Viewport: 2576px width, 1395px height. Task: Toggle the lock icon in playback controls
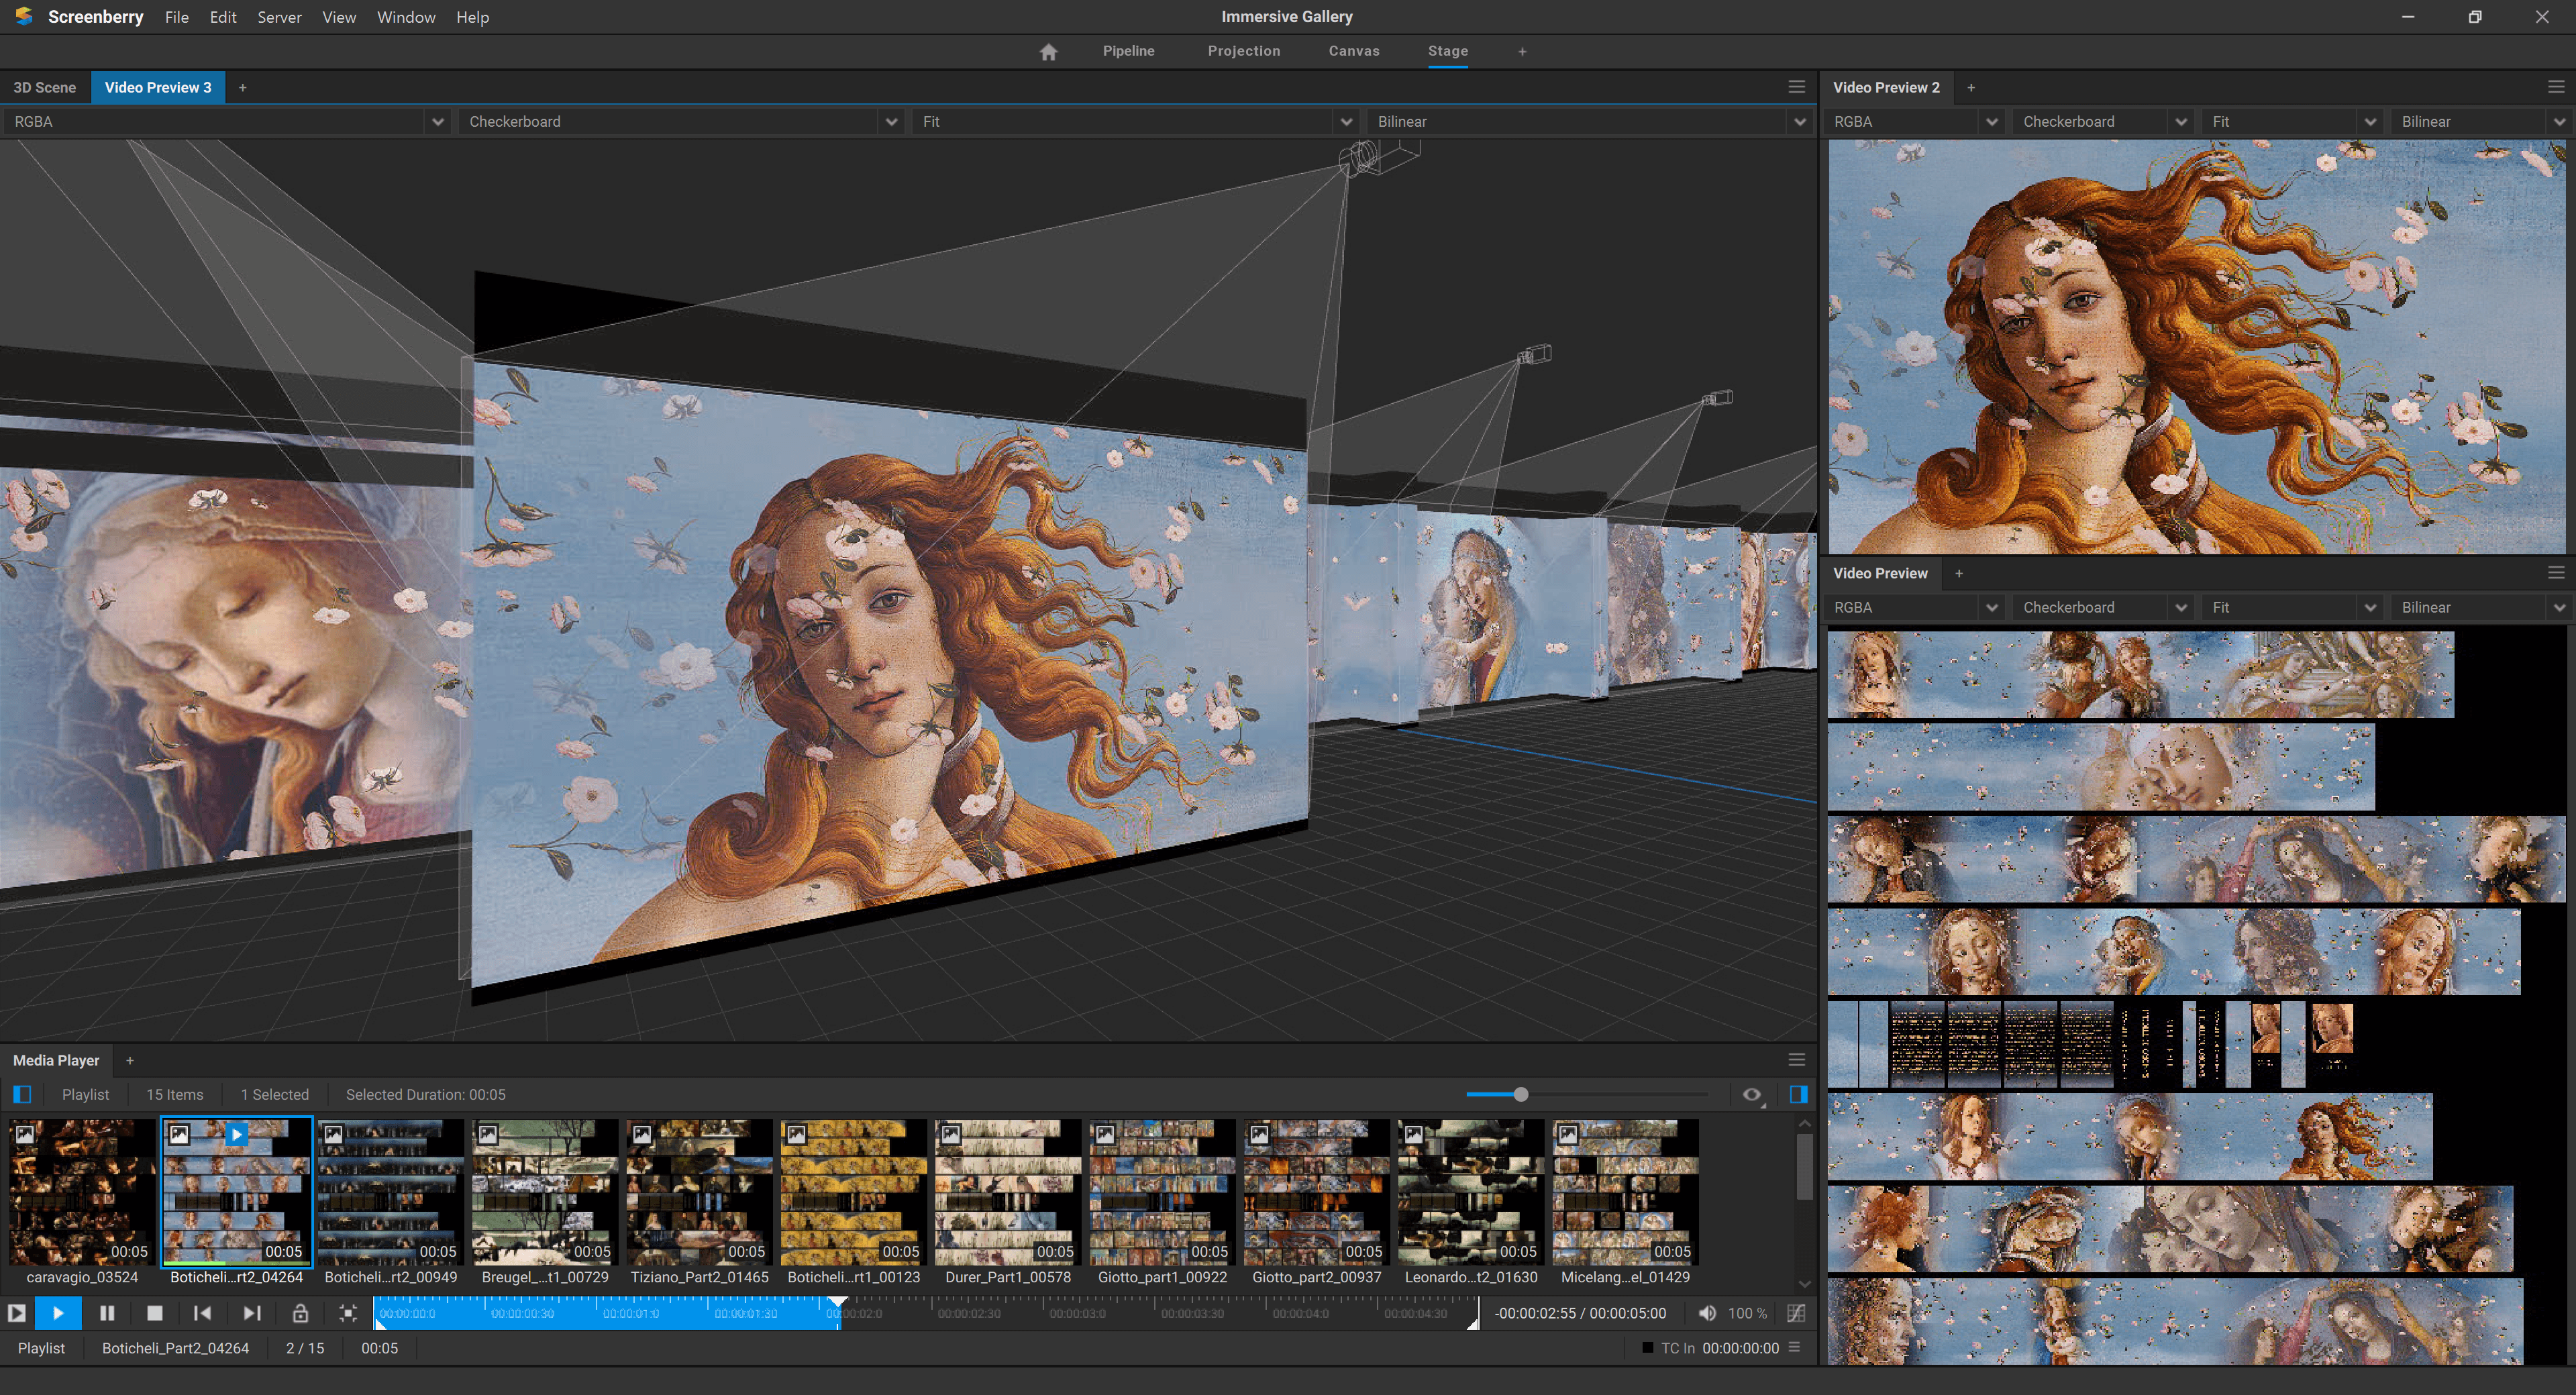[300, 1313]
